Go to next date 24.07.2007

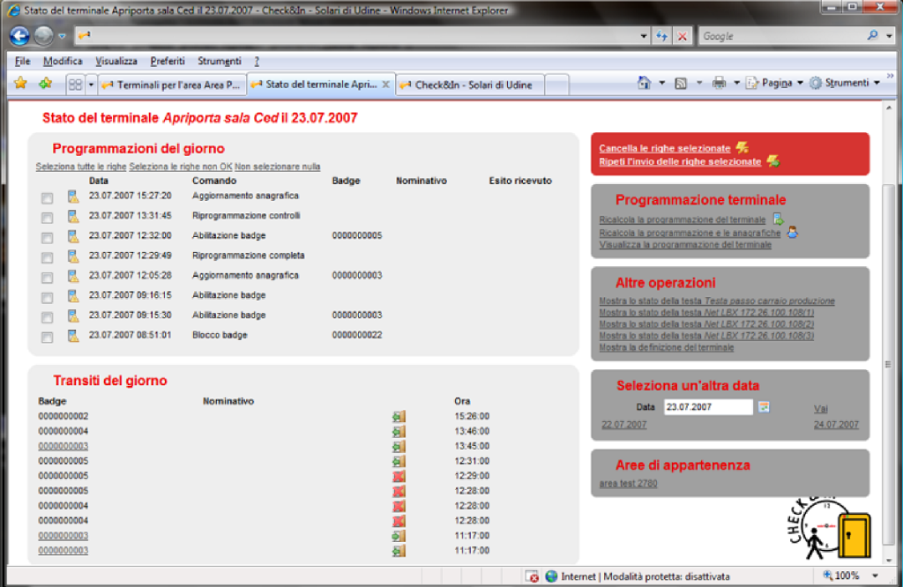click(x=836, y=425)
